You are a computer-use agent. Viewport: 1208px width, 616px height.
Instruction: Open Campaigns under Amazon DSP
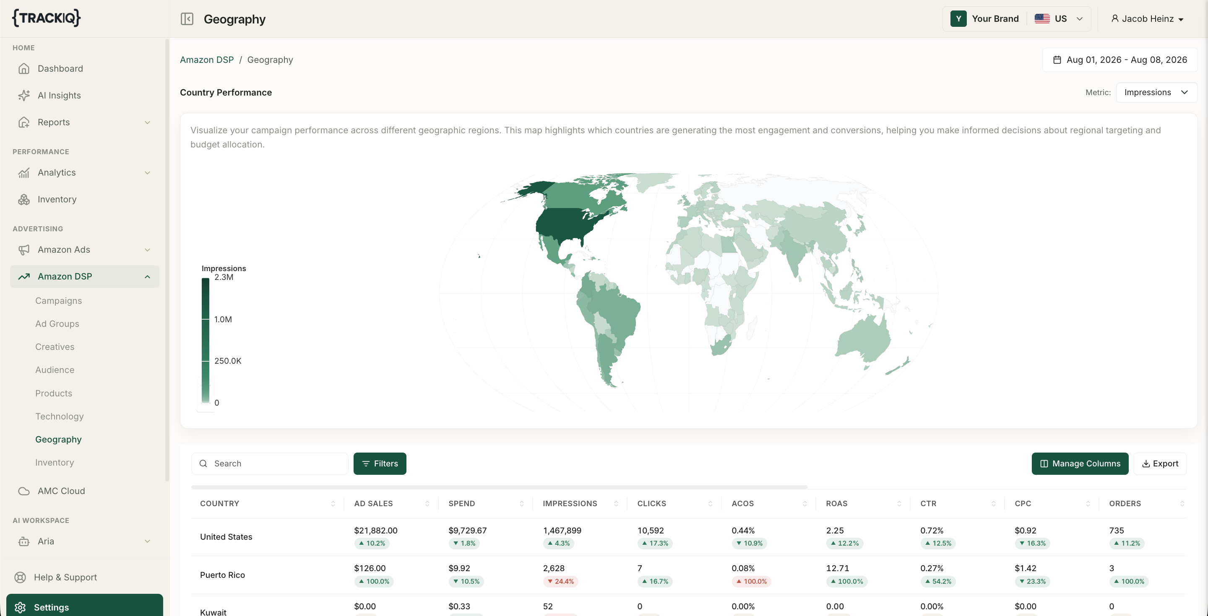point(59,301)
